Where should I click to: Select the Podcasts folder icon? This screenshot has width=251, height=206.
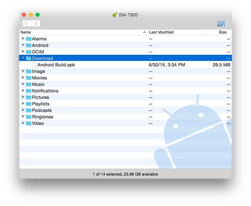click(x=29, y=110)
